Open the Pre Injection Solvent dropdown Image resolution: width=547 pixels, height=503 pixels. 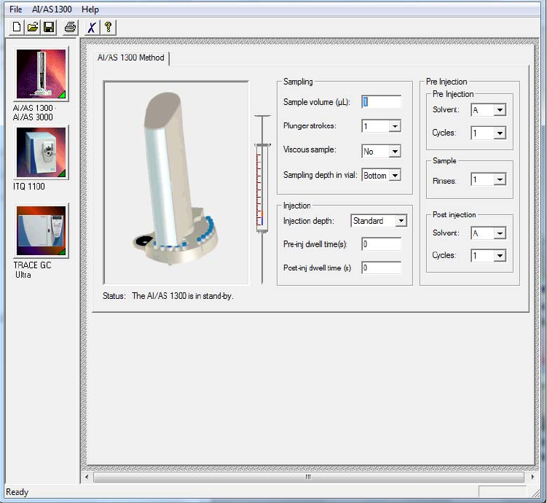[500, 110]
